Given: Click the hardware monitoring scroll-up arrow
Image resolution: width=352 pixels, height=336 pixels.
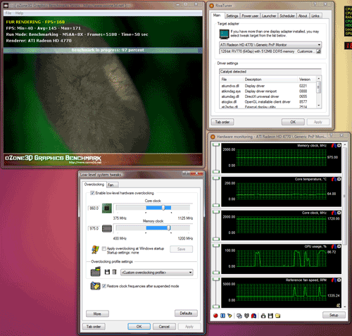Looking at the screenshot, I should click(345, 144).
